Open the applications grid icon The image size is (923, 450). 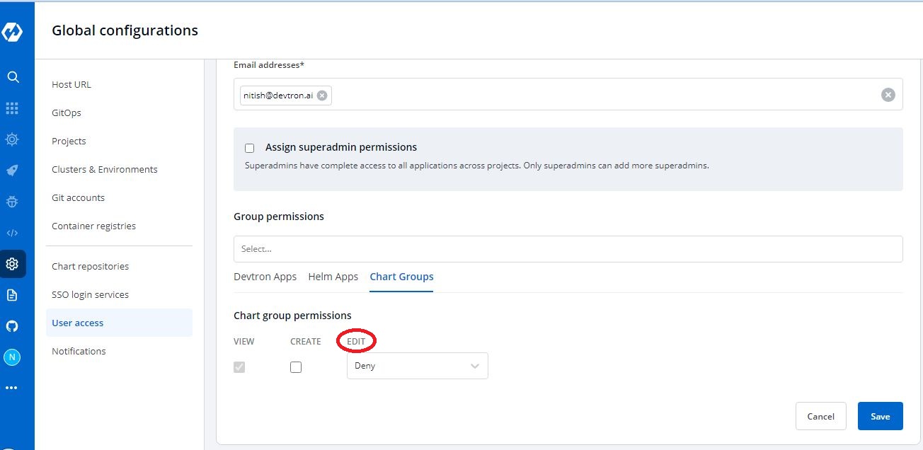coord(12,108)
